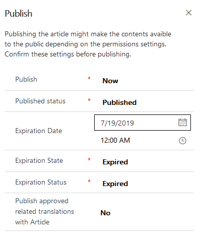Click the 7/19/2019 expiration date field
Viewport: 202px width, 238px height.
point(143,123)
